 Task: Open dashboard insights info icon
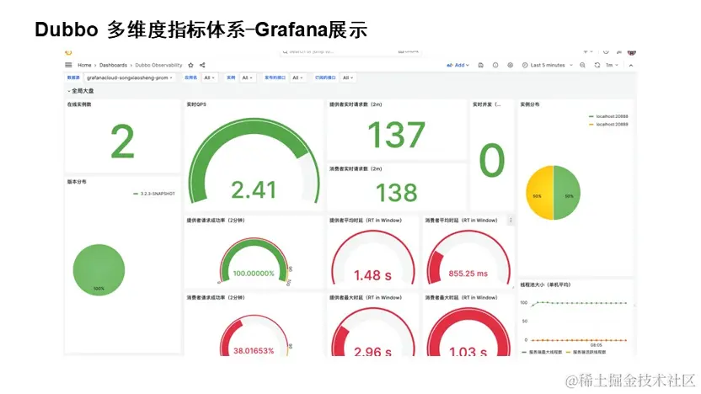coord(495,65)
